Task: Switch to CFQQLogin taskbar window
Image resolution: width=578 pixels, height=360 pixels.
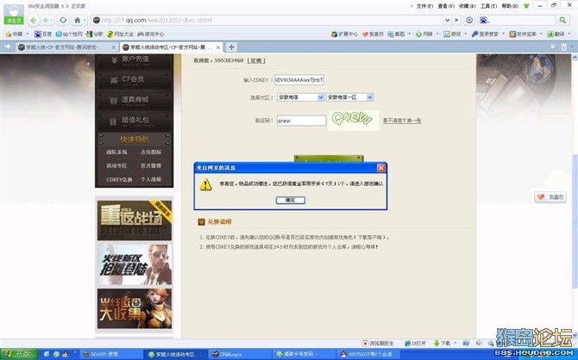Action: (240, 355)
